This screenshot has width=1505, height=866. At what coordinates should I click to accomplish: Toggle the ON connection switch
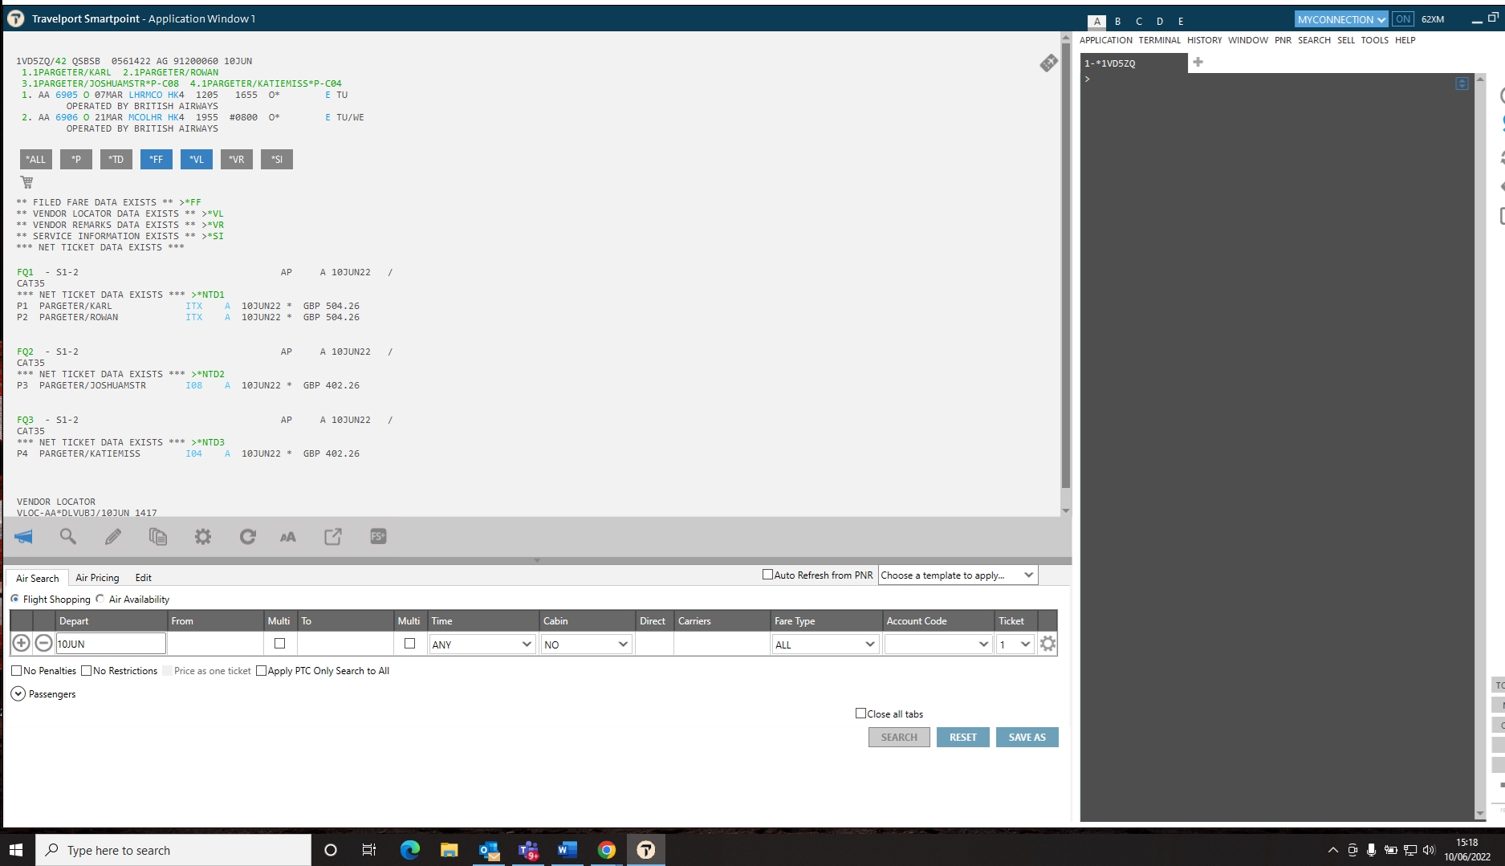[x=1402, y=19]
